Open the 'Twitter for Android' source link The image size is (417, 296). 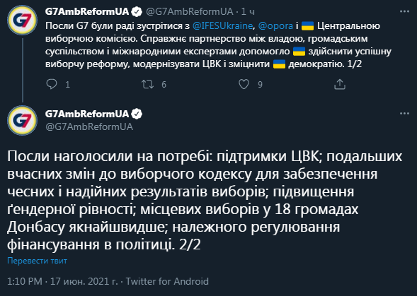167,281
